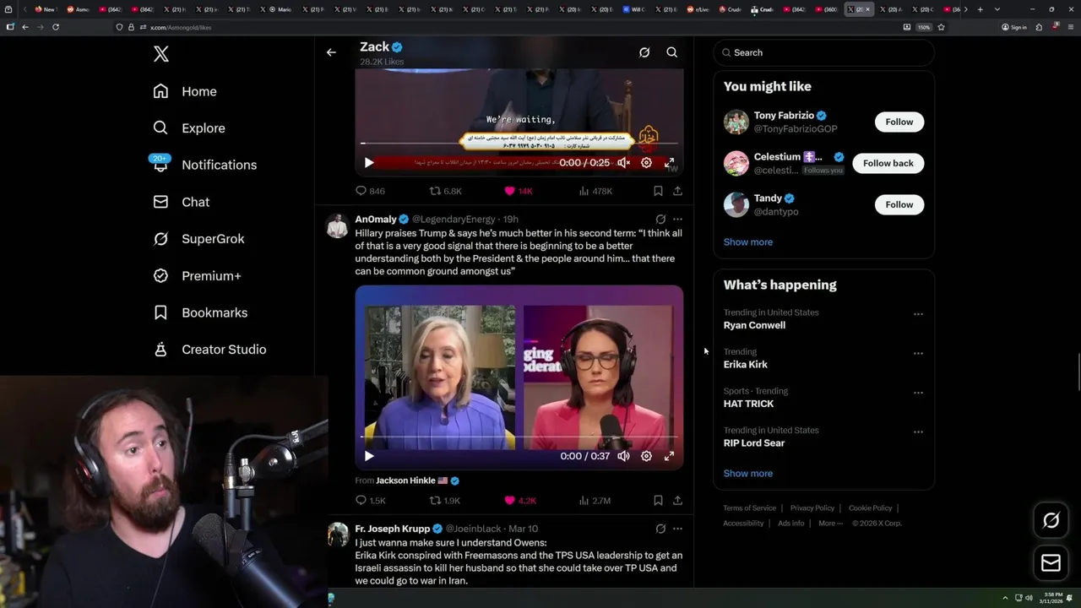The height and width of the screenshot is (608, 1081).
Task: Open Creator Studio in sidebar
Action: pos(209,350)
